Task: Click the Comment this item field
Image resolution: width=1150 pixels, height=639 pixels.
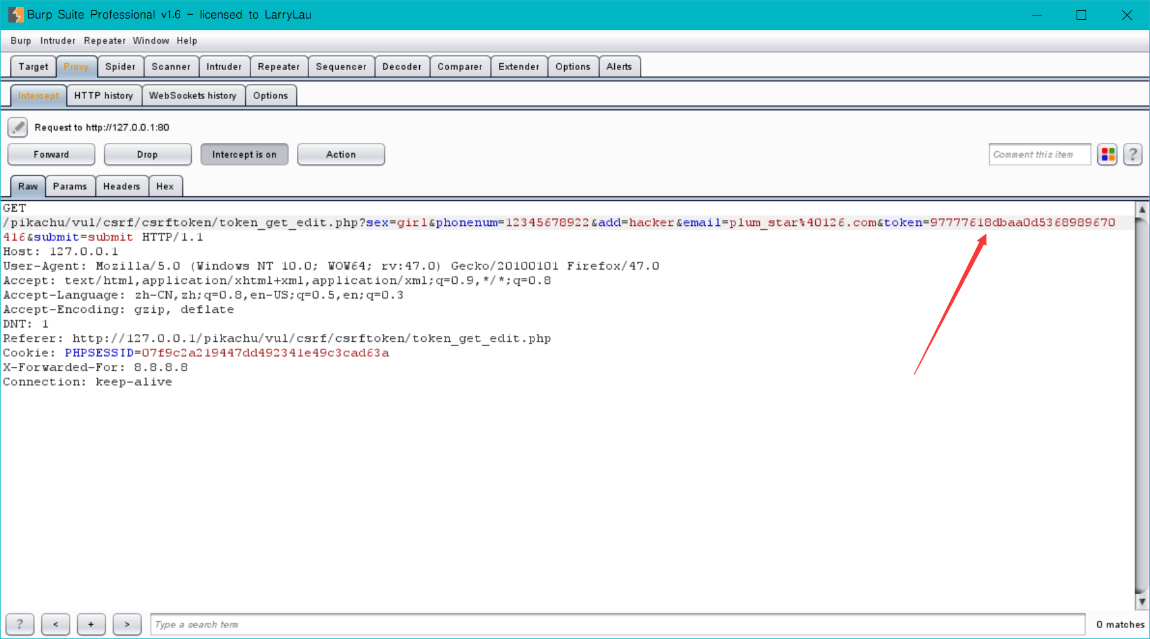Action: point(1040,154)
